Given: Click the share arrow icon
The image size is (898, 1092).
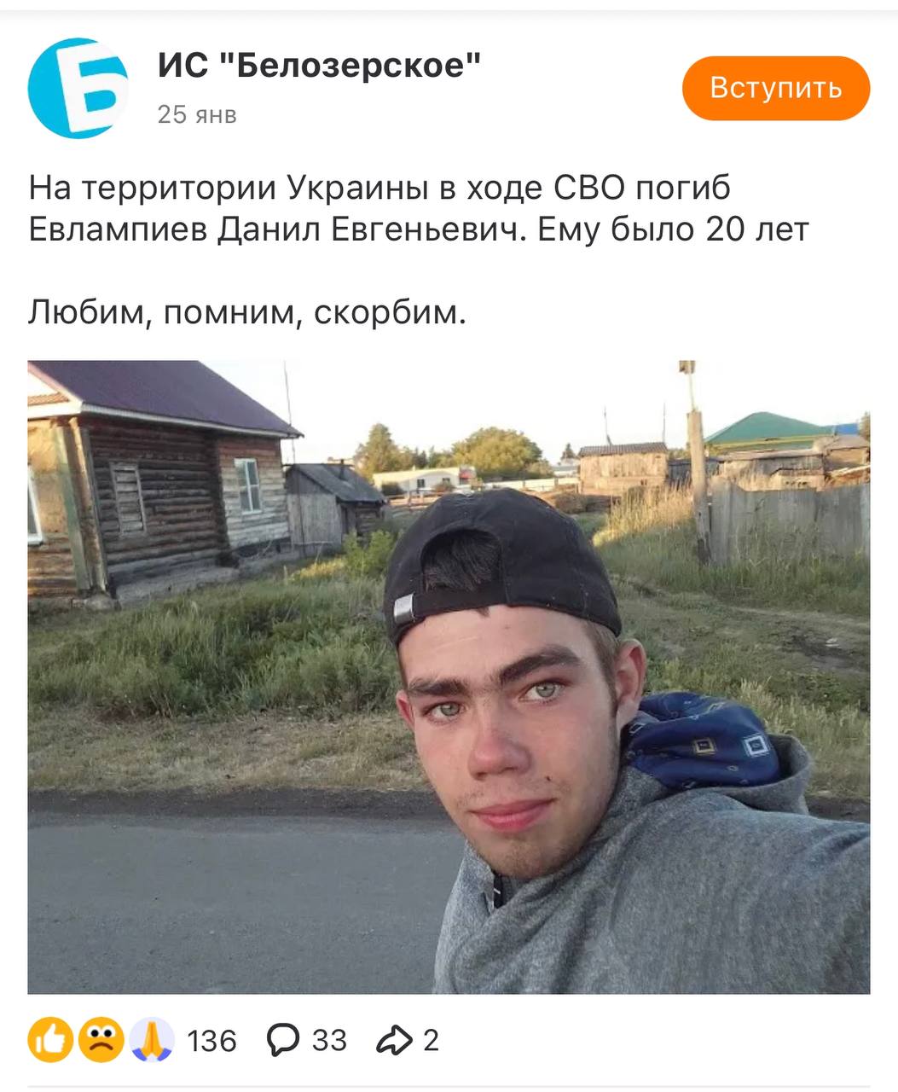Looking at the screenshot, I should click(x=394, y=1040).
